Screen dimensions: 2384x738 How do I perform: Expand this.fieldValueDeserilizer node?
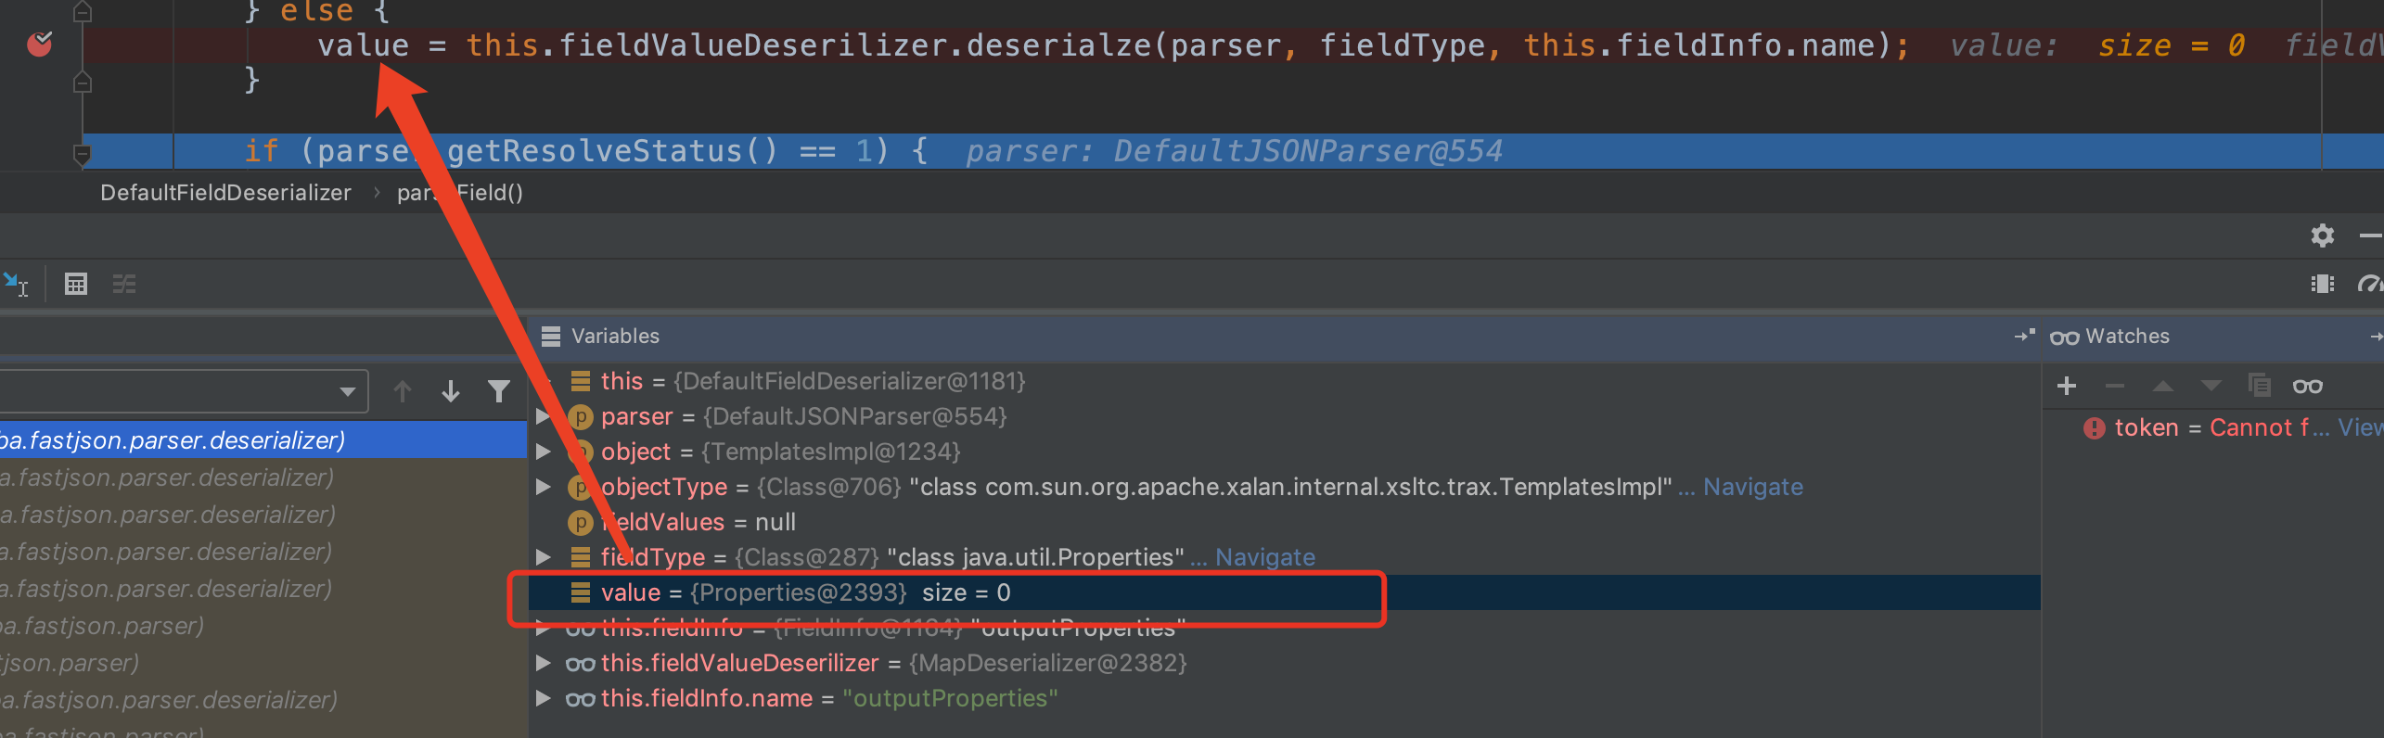pos(544,663)
